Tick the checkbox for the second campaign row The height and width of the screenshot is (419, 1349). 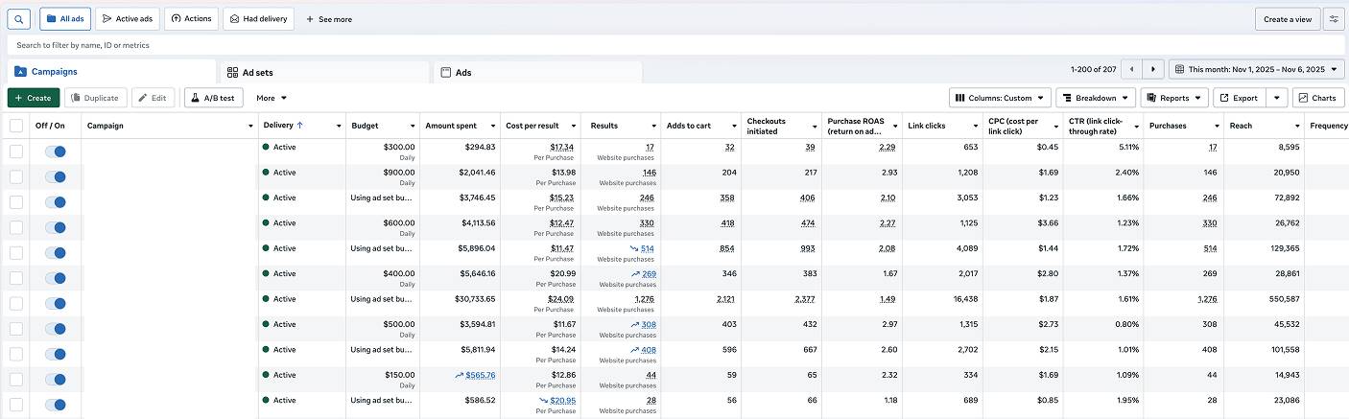click(x=16, y=176)
